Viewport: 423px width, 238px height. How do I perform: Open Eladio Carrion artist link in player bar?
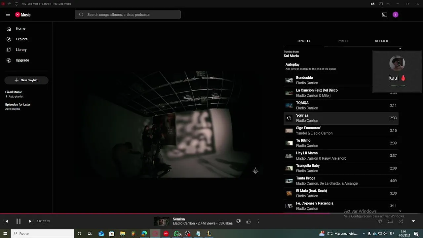184,223
